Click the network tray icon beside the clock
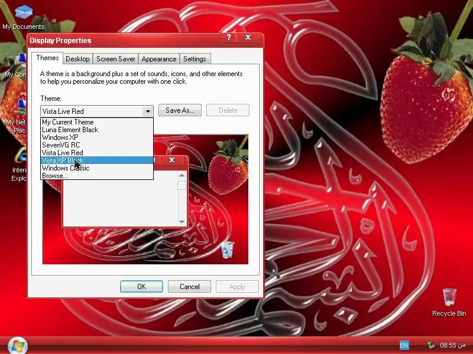This screenshot has width=473, height=354. [x=431, y=345]
